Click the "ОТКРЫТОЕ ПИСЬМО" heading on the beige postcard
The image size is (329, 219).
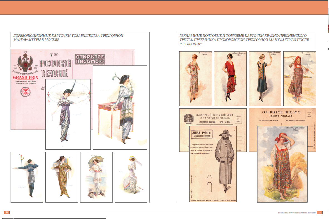[281, 112]
